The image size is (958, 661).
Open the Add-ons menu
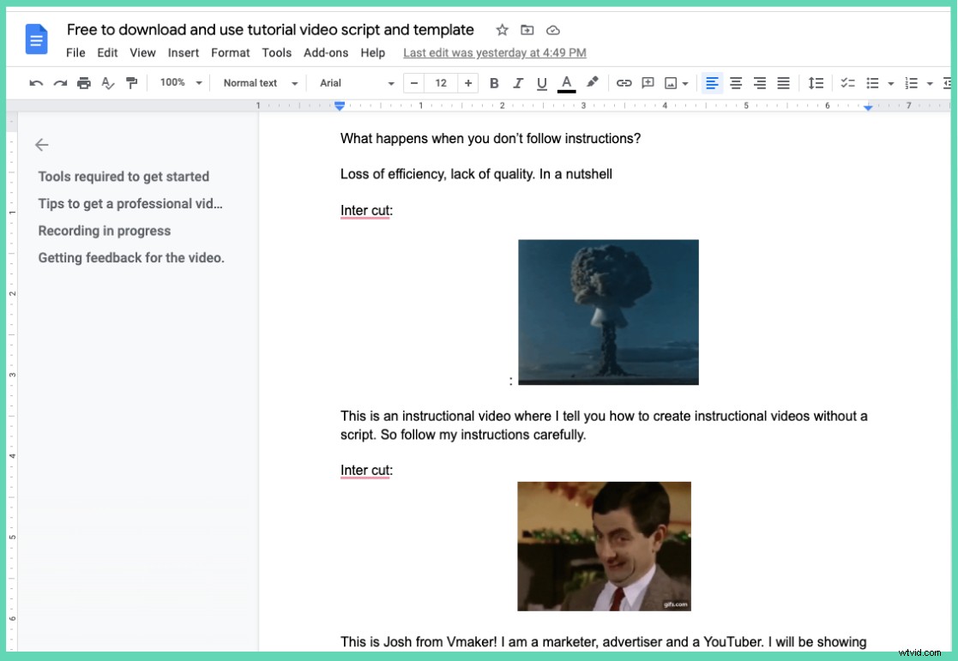[x=326, y=52]
